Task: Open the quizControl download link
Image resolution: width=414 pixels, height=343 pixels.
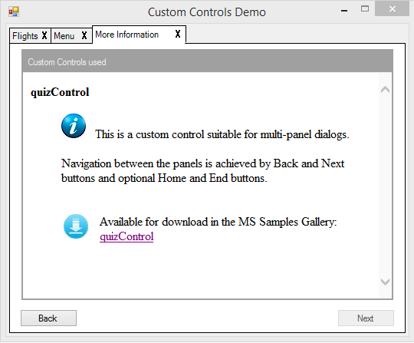Action: click(x=127, y=236)
